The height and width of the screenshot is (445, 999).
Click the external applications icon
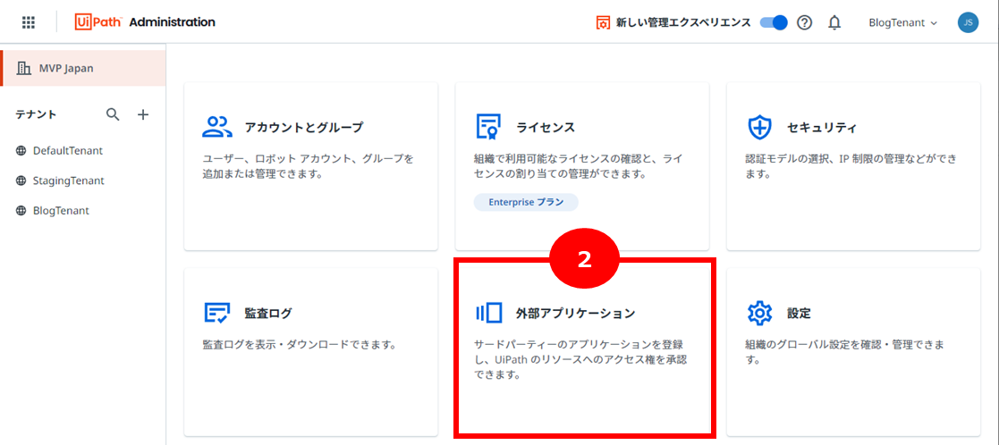(489, 313)
